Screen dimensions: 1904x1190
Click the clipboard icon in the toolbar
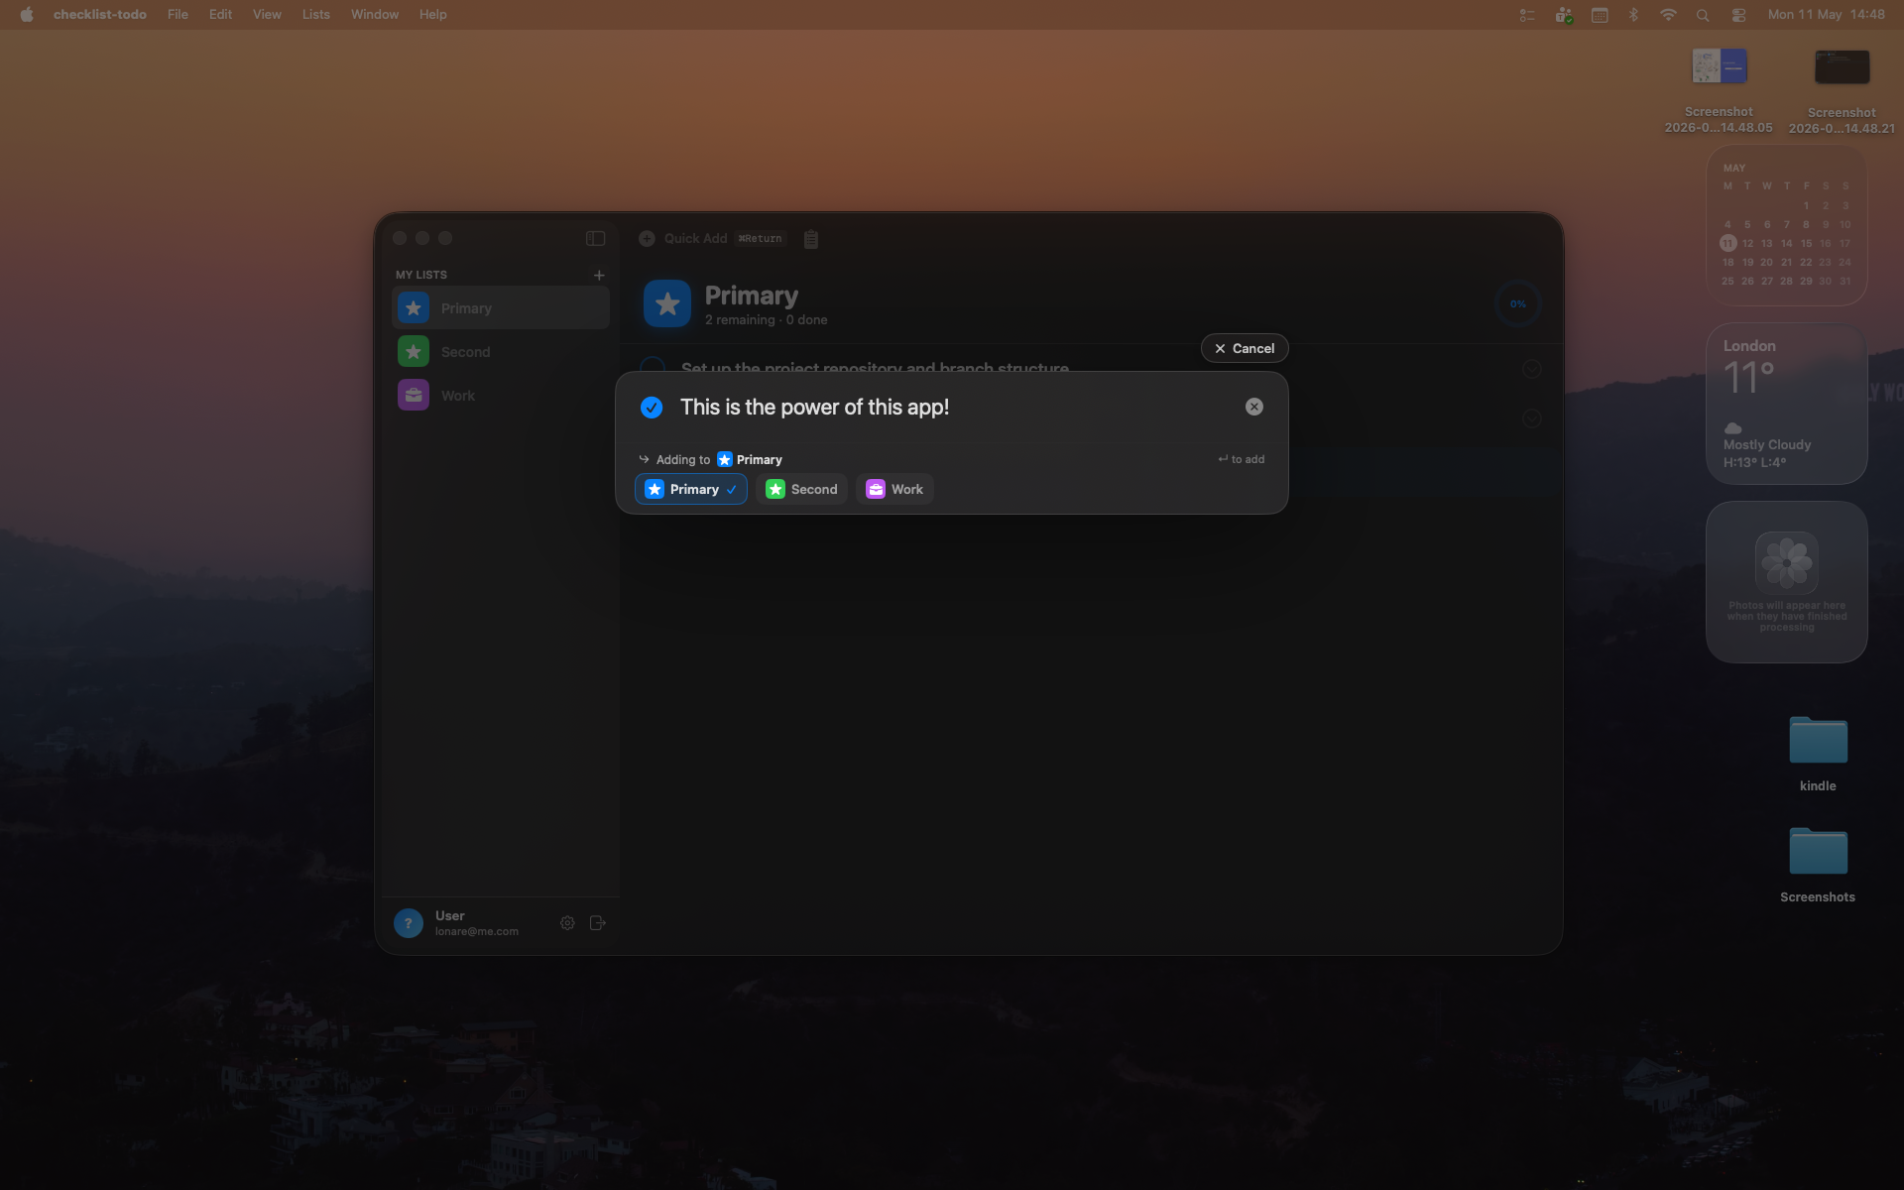pos(811,239)
